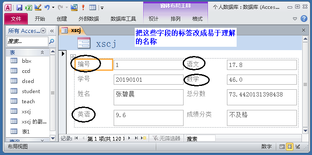
Task: Select the 语文 label
Action: pos(193,64)
